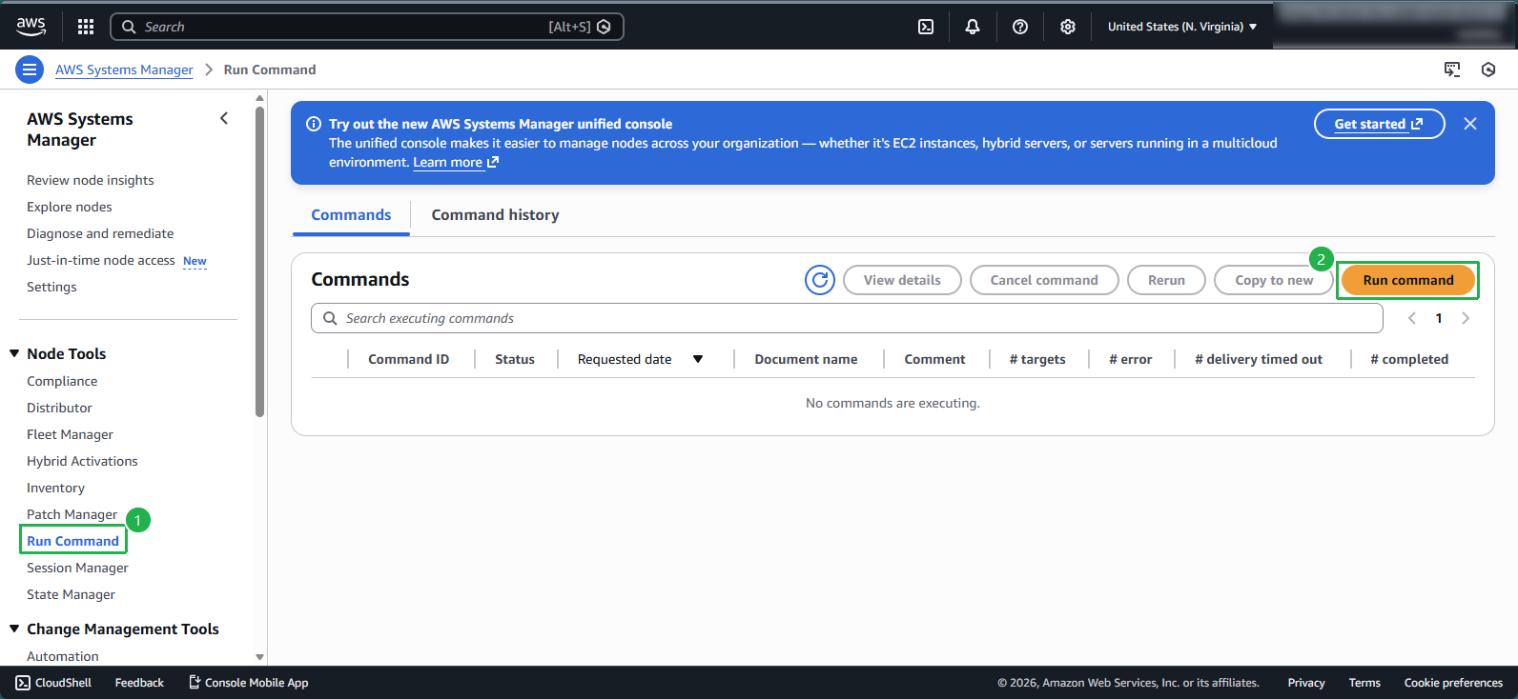Open Feedback in the footer
This screenshot has height=699, width=1518.
139,683
